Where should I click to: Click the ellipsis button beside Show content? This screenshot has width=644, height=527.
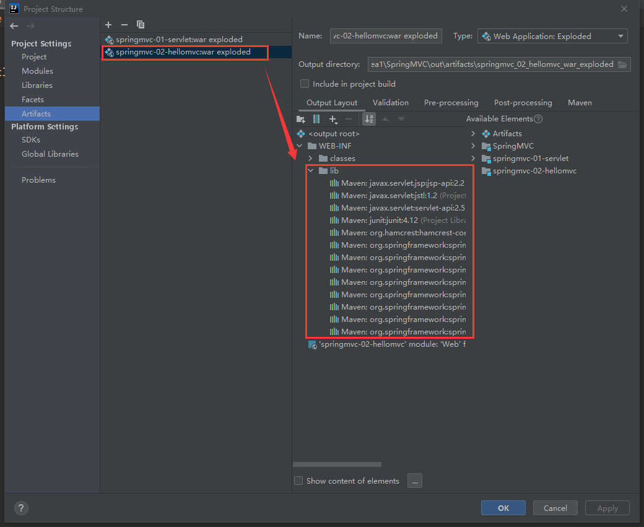[415, 481]
